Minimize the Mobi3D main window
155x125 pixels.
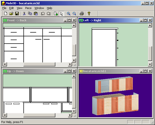pyautogui.click(x=143, y=3)
